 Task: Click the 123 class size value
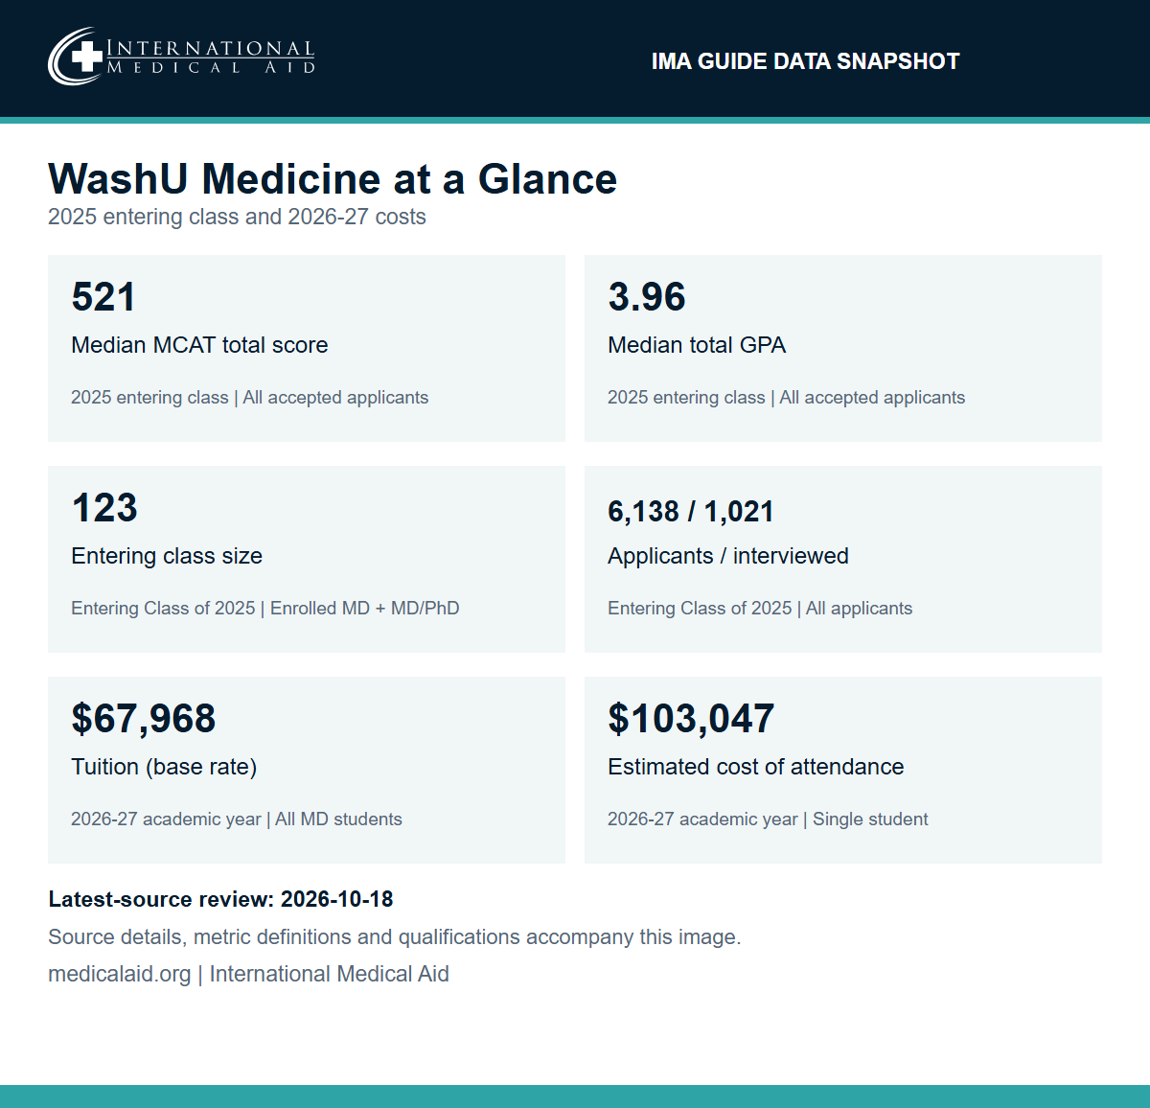(104, 508)
